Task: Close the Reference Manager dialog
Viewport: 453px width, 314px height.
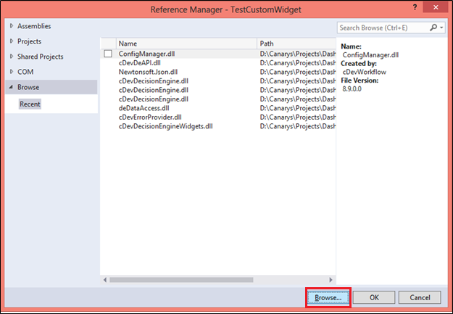Action: [x=436, y=7]
